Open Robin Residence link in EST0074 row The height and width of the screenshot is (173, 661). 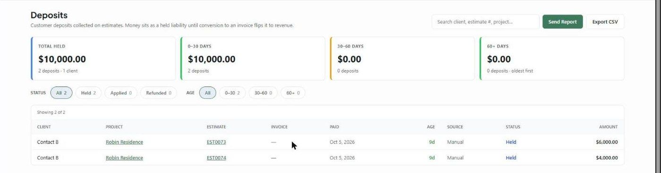124,158
